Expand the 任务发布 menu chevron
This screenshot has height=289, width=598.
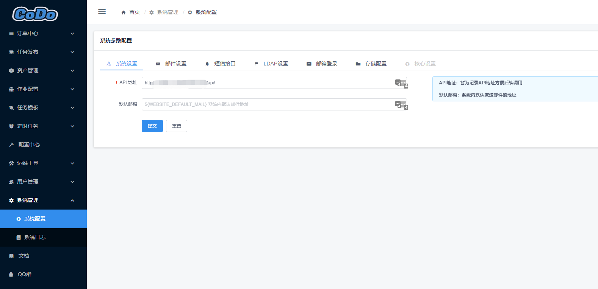point(72,52)
